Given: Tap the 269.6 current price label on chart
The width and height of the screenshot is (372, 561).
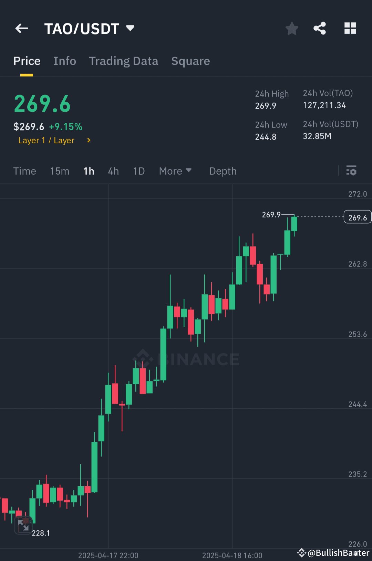Looking at the screenshot, I should point(357,217).
